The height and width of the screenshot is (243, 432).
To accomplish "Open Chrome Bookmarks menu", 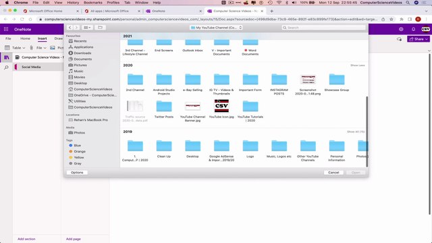I will click(93, 3).
